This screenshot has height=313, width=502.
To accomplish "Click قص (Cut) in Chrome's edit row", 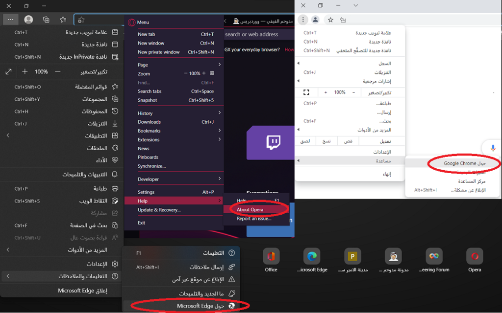I will tap(348, 141).
